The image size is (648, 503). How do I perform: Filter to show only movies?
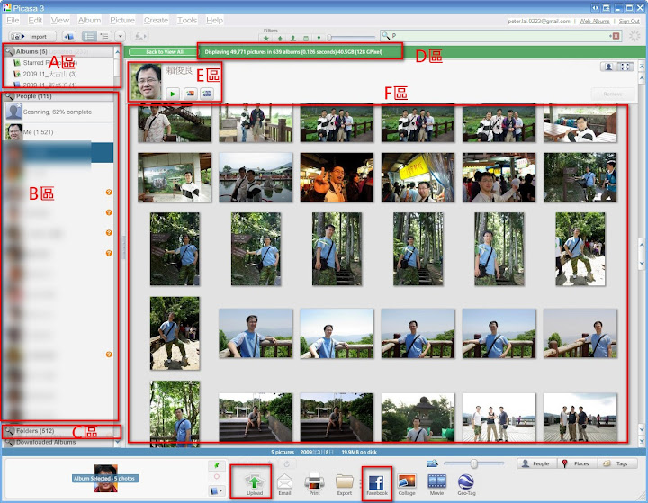[306, 38]
